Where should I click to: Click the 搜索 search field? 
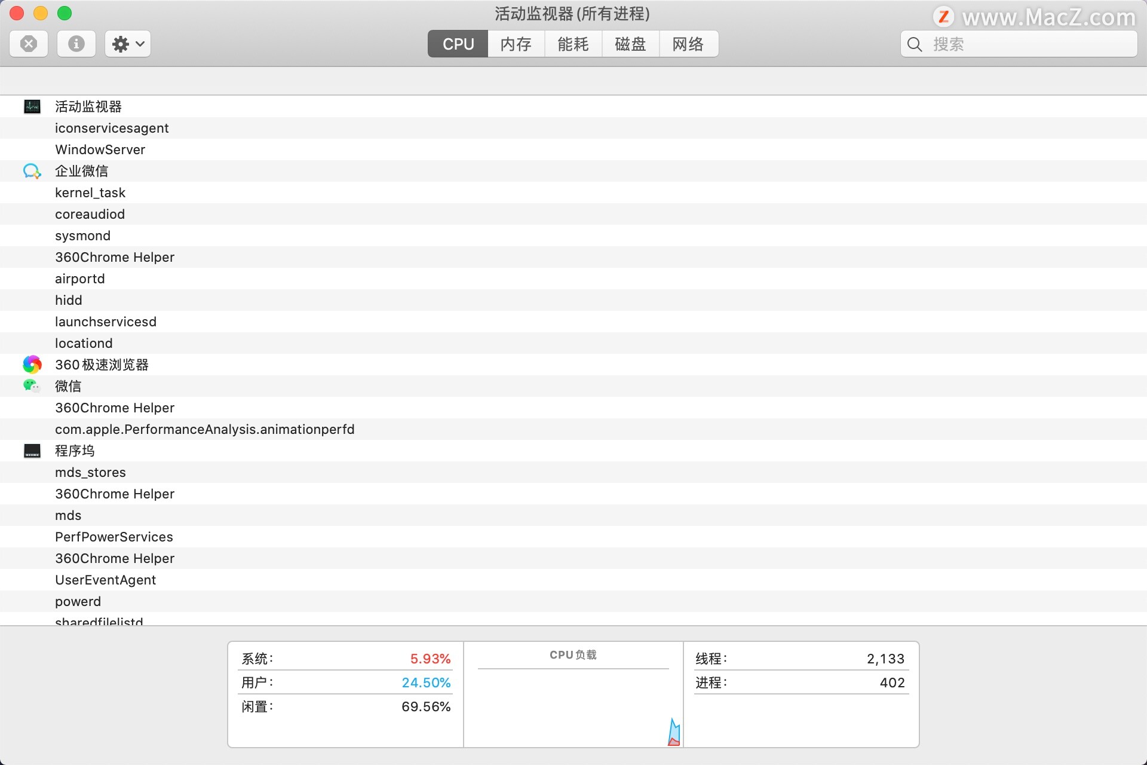click(x=1019, y=44)
